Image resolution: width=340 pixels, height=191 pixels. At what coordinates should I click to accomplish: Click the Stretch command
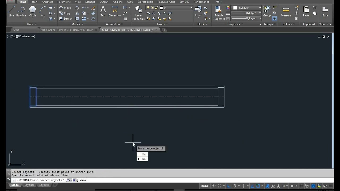tap(66, 19)
